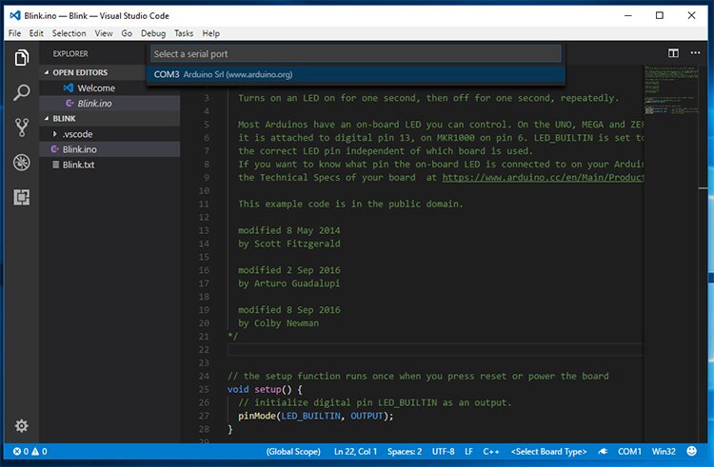Click (Global Scope) in status bar
The width and height of the screenshot is (714, 467).
[x=293, y=451]
